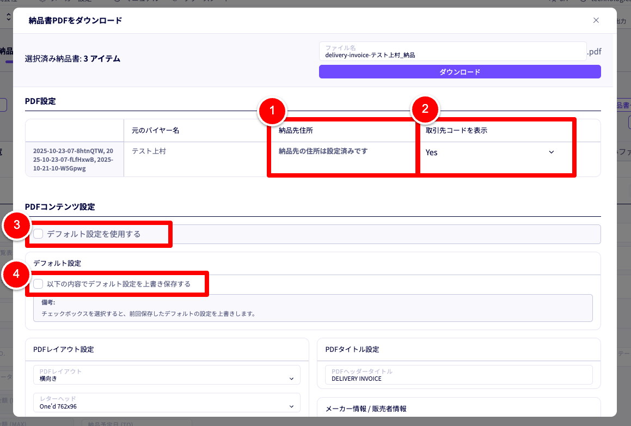
Task: Open the PDFレイアウト dropdown set to 横向き
Action: click(x=167, y=375)
